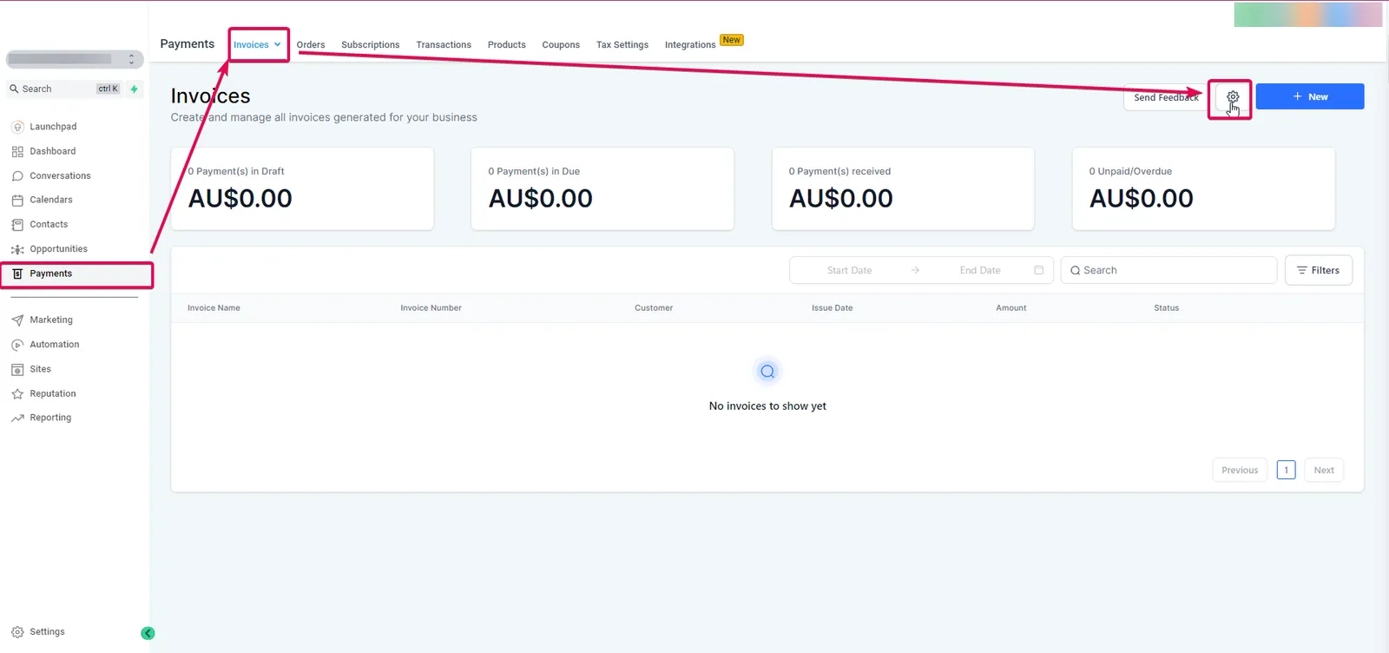Click the Start Date field
The image size is (1389, 653).
point(849,270)
